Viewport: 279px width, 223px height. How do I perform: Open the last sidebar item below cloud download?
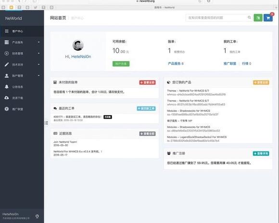[x=22, y=109]
